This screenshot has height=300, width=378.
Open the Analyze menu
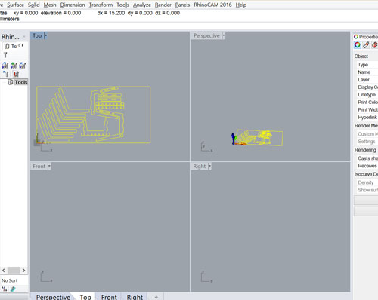point(142,5)
